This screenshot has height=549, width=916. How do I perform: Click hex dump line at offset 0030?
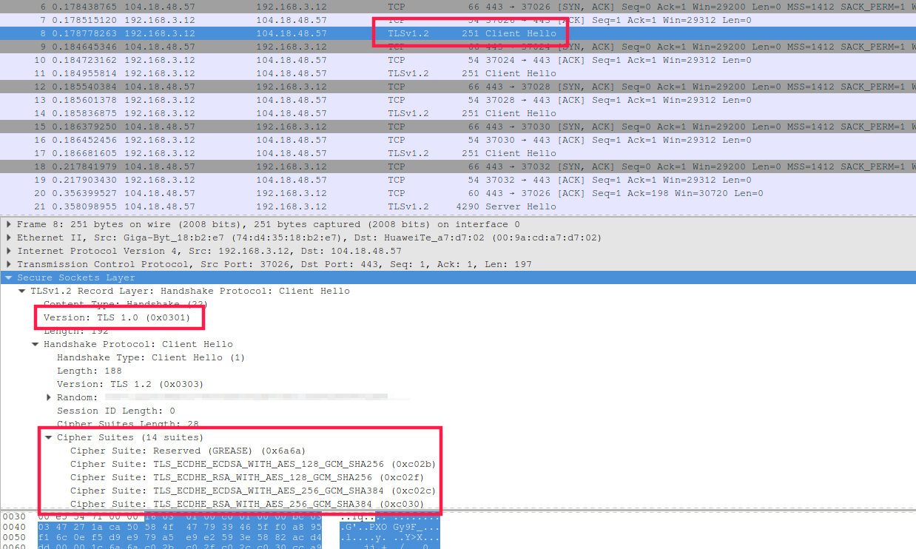(x=220, y=516)
